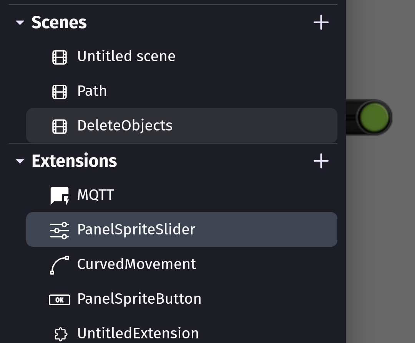Click the Untitled scene film icon
The width and height of the screenshot is (415, 343).
click(60, 57)
